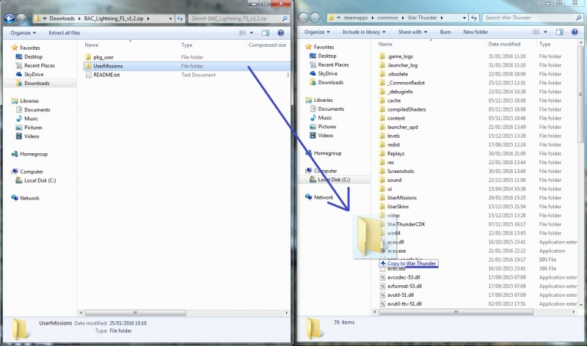
Task: Click Extract all files in toolbar
Action: (65, 32)
